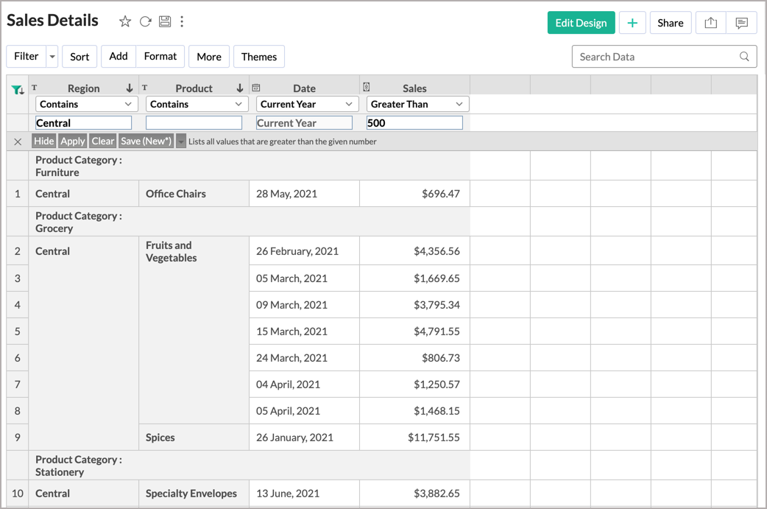This screenshot has width=767, height=509.
Task: Select row number 5
Action: (18, 331)
